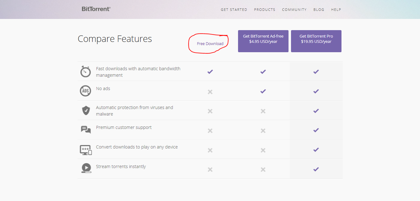Open the Get Started menu
This screenshot has width=420, height=201.
click(x=234, y=10)
